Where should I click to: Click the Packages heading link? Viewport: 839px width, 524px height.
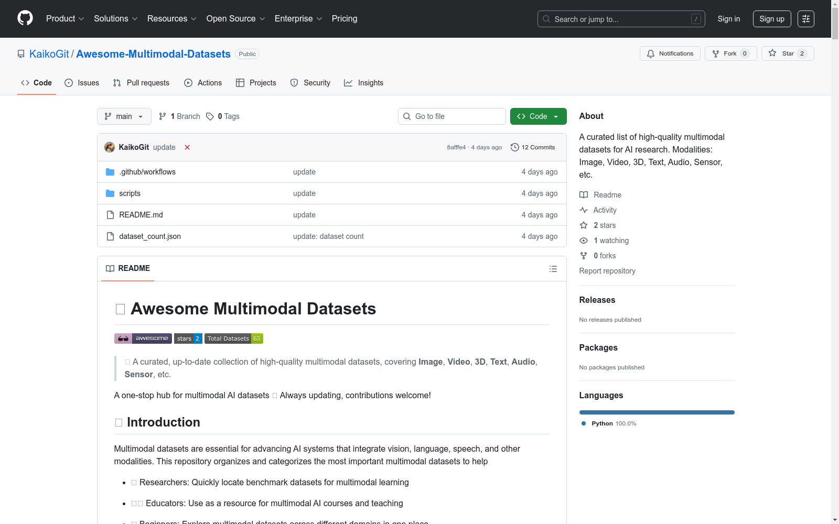(598, 348)
